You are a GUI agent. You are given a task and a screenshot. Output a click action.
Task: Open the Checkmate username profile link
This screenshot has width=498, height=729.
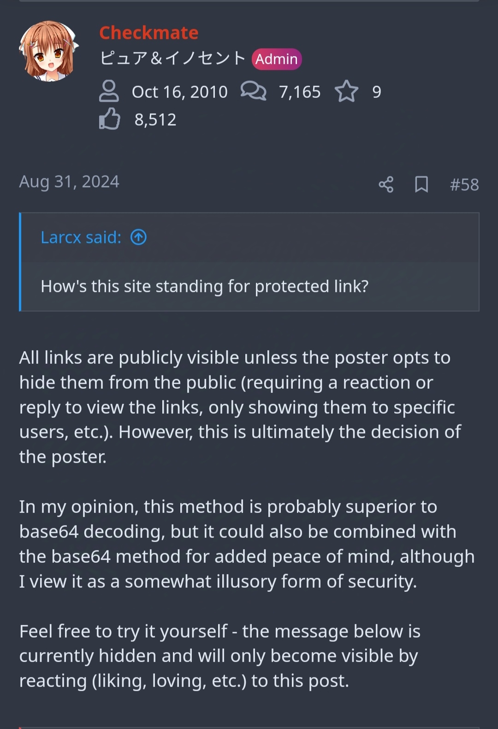coord(148,33)
